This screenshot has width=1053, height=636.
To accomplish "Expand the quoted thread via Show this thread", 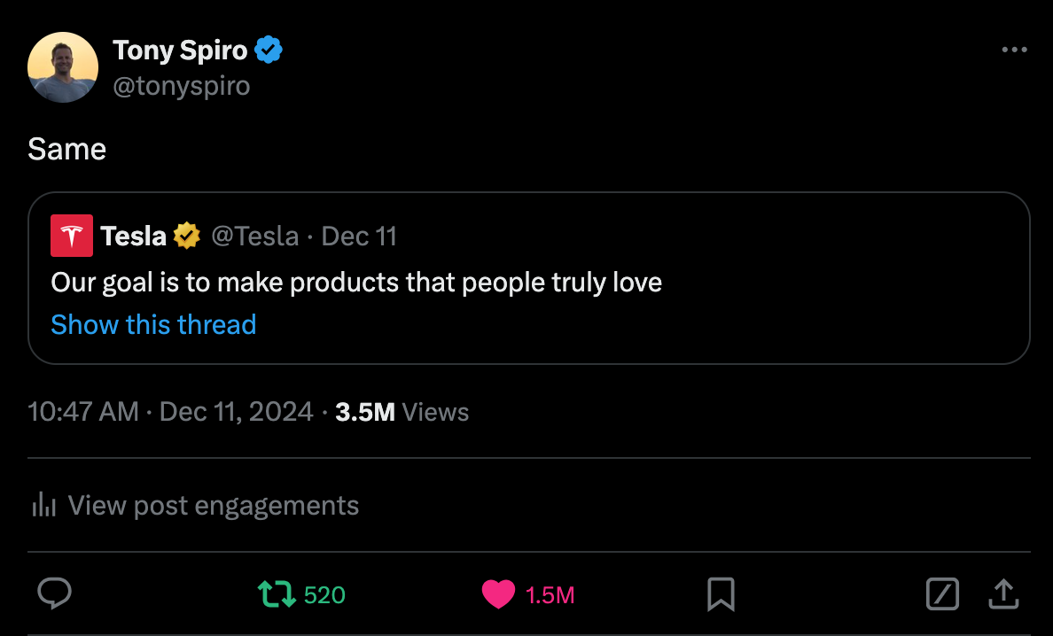I will pyautogui.click(x=153, y=324).
